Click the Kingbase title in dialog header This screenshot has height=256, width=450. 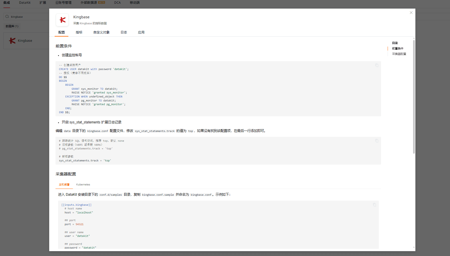(x=81, y=17)
